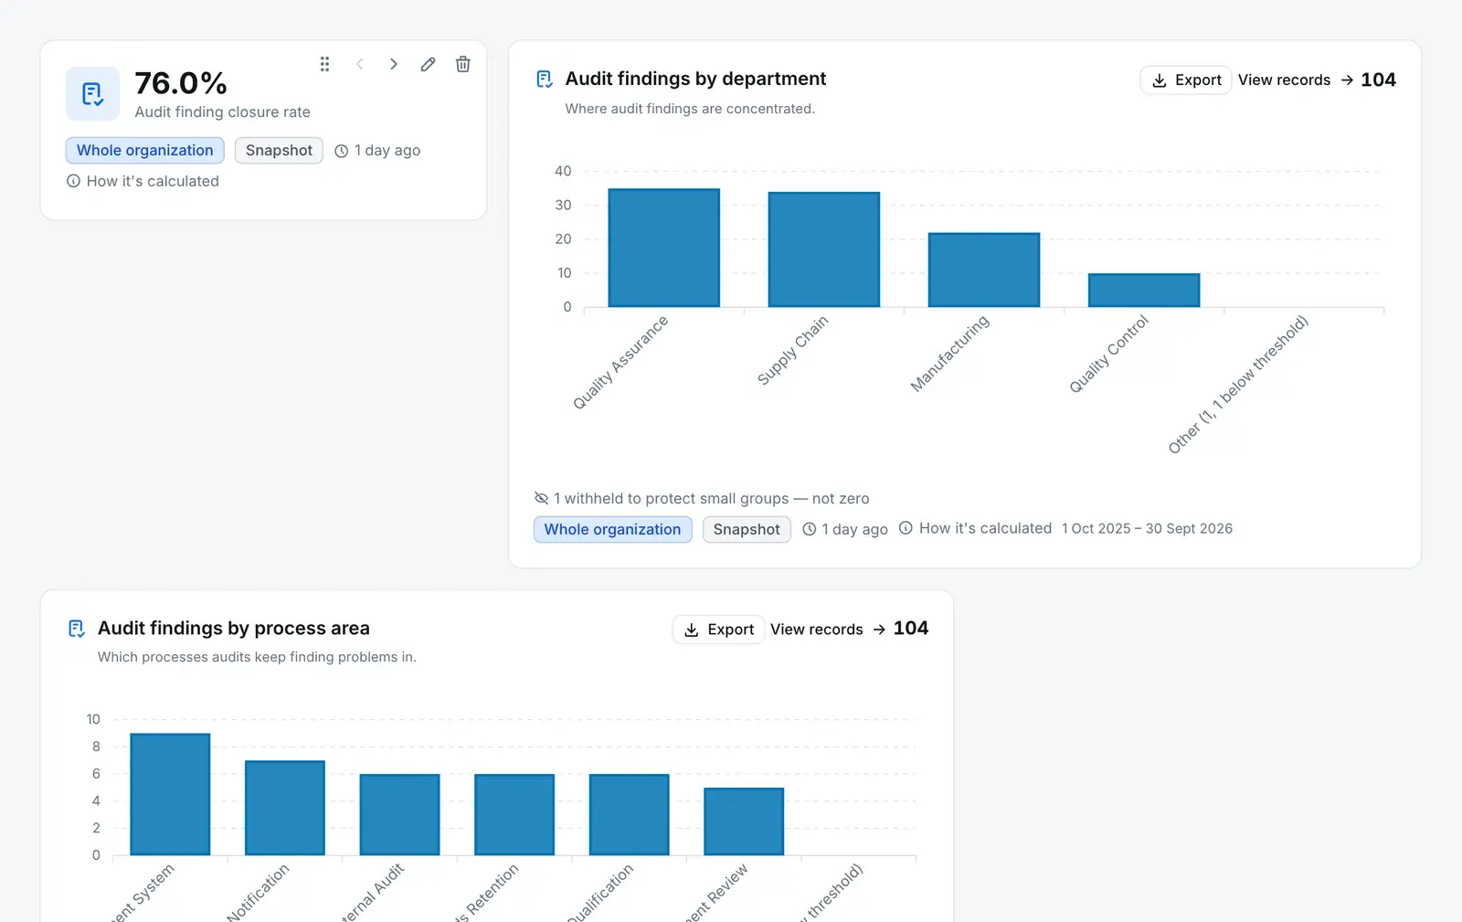This screenshot has width=1462, height=922.
Task: Click the 104 count in process area header
Action: (x=910, y=629)
